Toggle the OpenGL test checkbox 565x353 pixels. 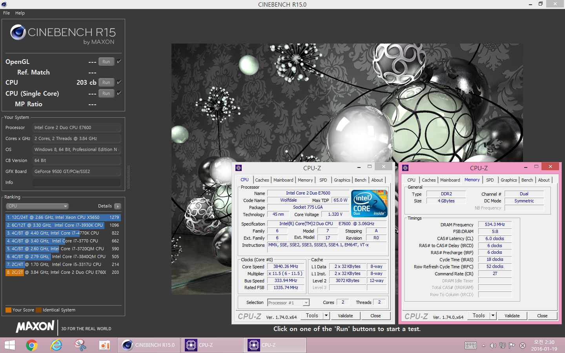click(119, 61)
